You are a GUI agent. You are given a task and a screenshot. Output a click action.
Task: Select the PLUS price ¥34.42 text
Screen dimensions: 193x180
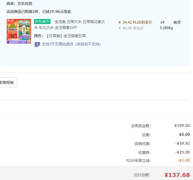[x=135, y=22]
